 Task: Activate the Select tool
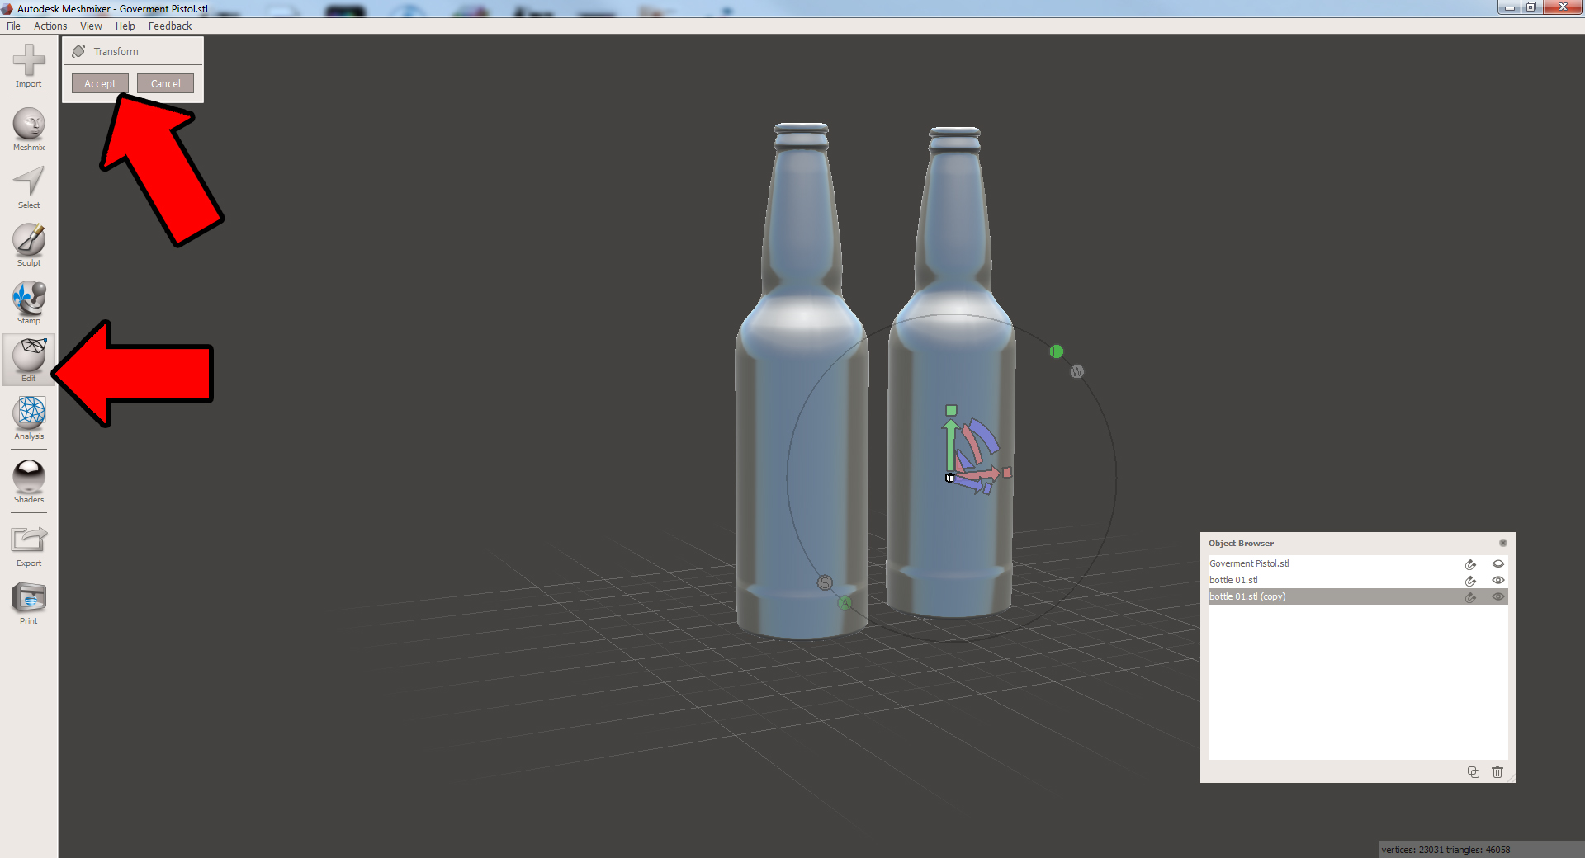tap(29, 188)
